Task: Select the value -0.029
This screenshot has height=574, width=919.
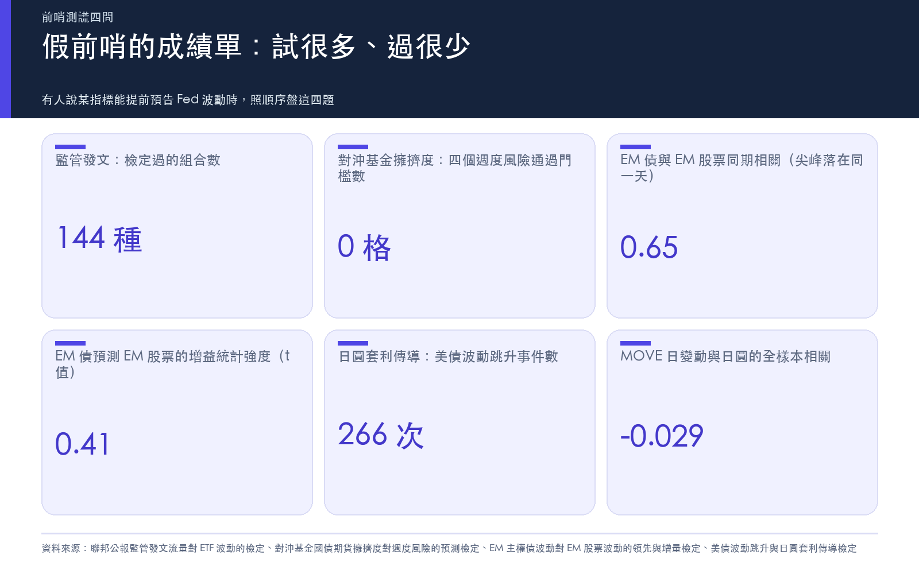Action: point(662,436)
